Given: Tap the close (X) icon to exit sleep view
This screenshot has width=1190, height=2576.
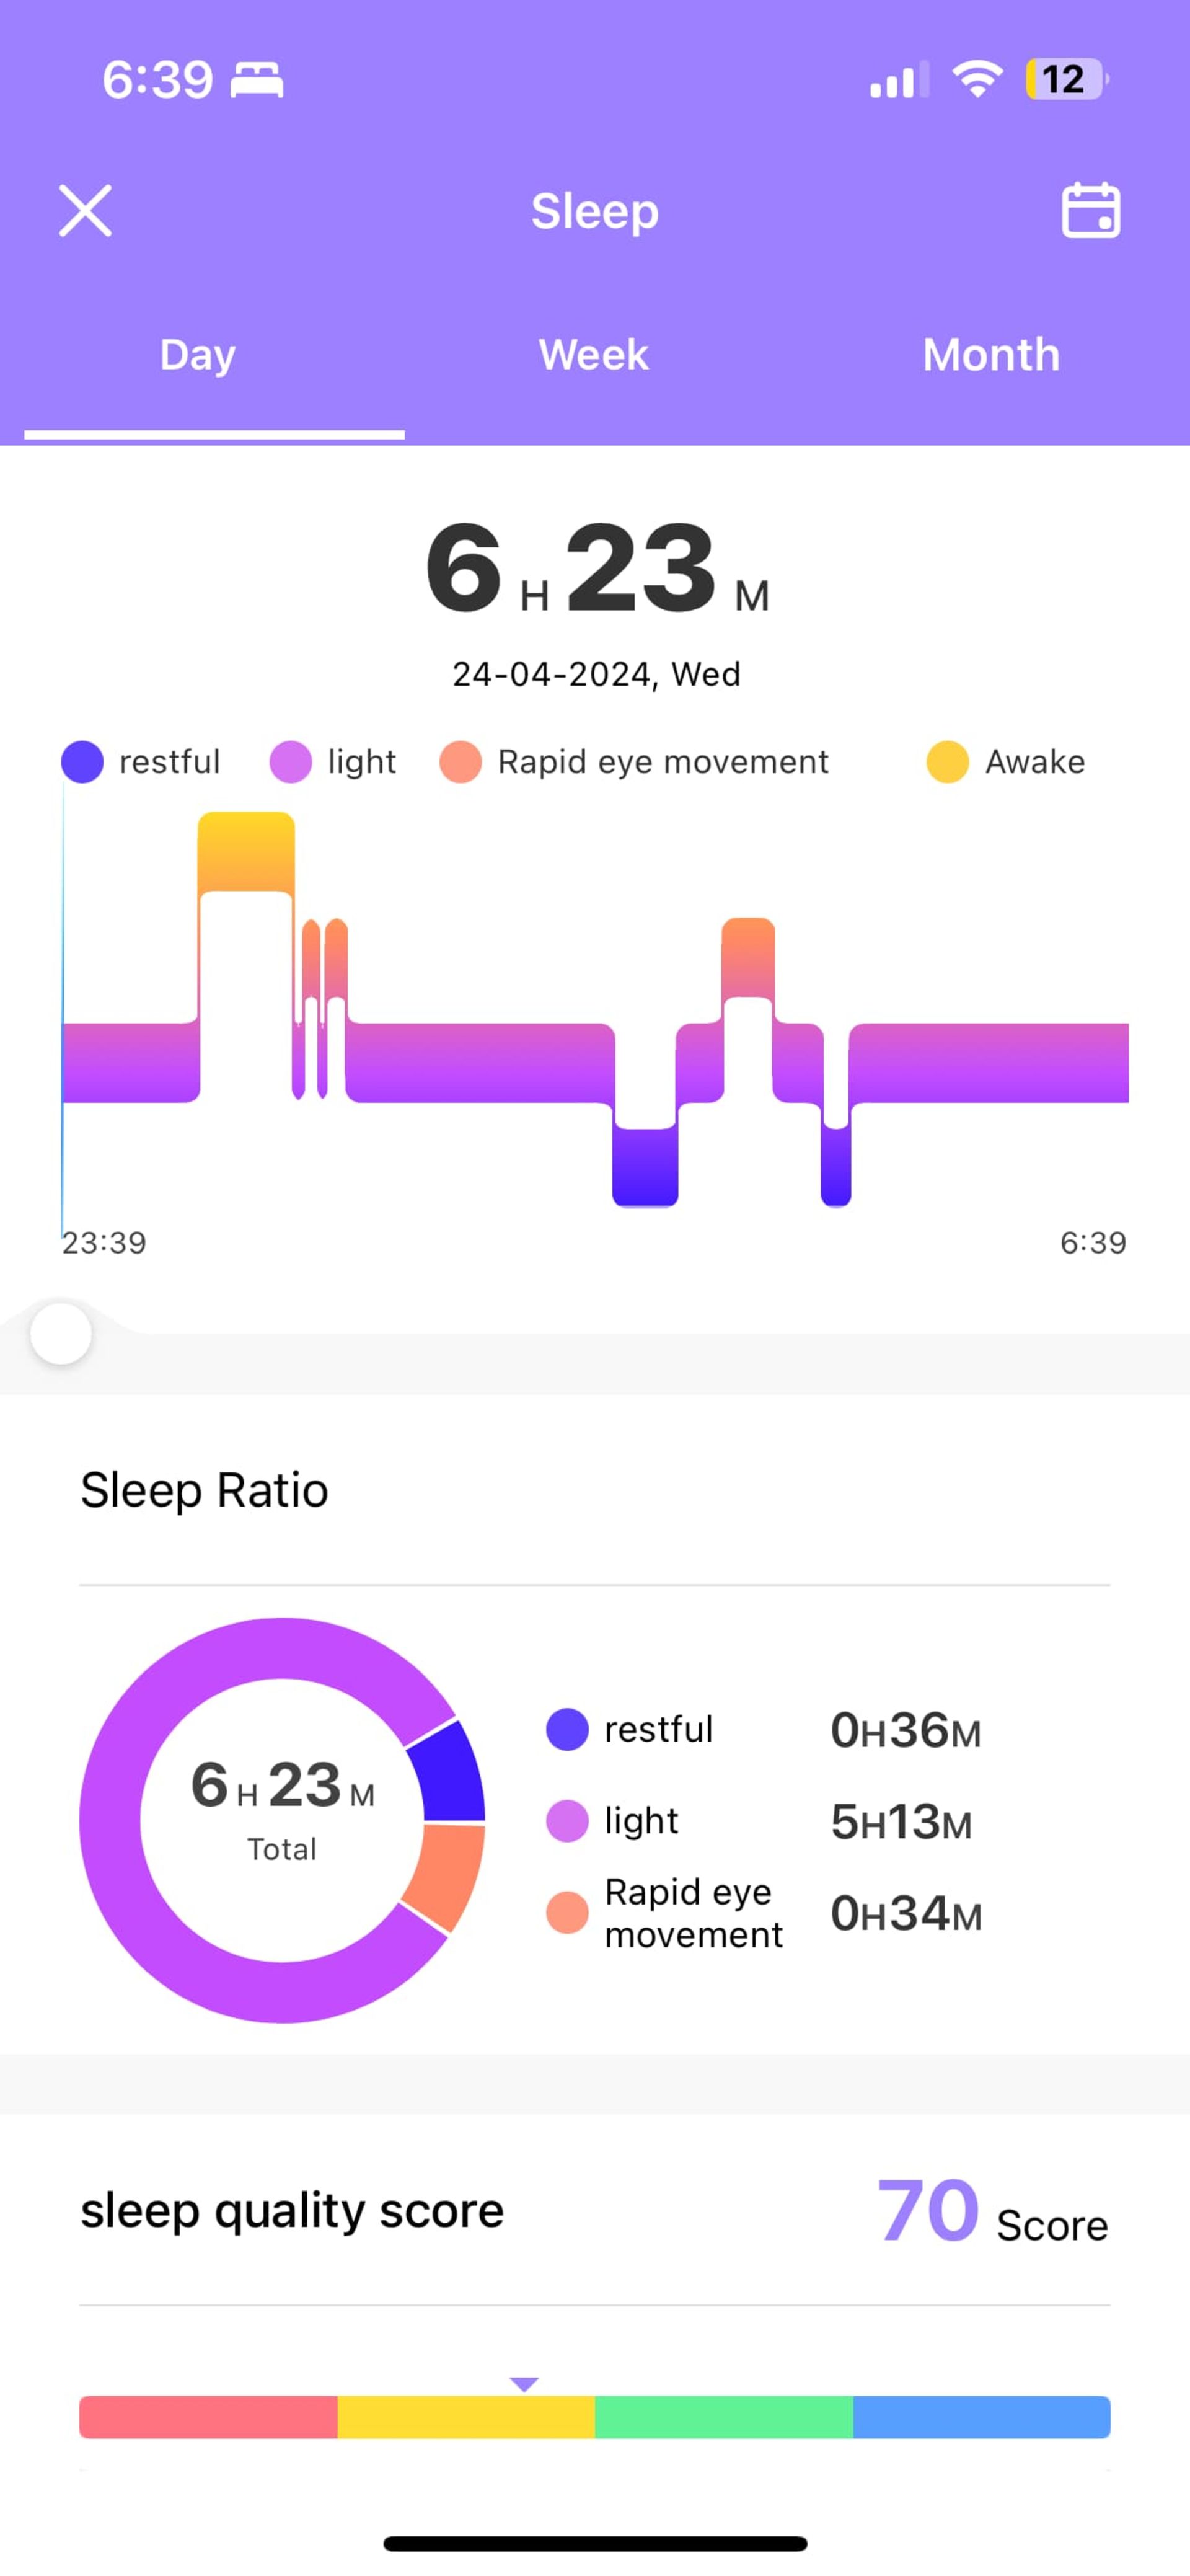Looking at the screenshot, I should [86, 209].
